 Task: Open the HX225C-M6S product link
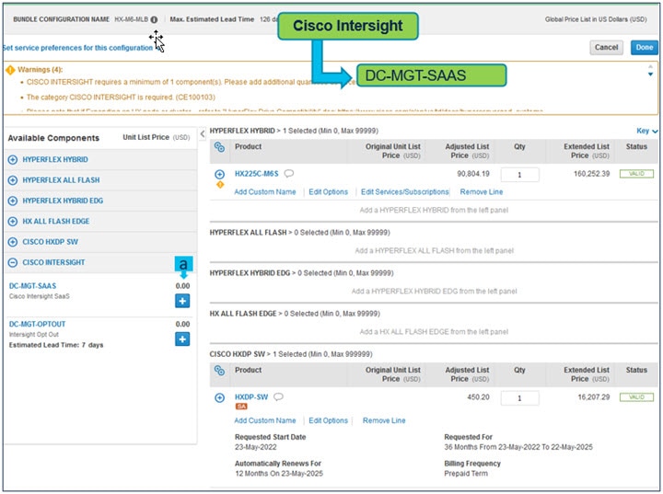(256, 174)
